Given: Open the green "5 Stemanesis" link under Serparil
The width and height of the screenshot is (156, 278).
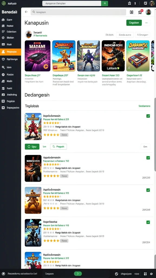Looking at the screenshot, I should click(x=40, y=36).
